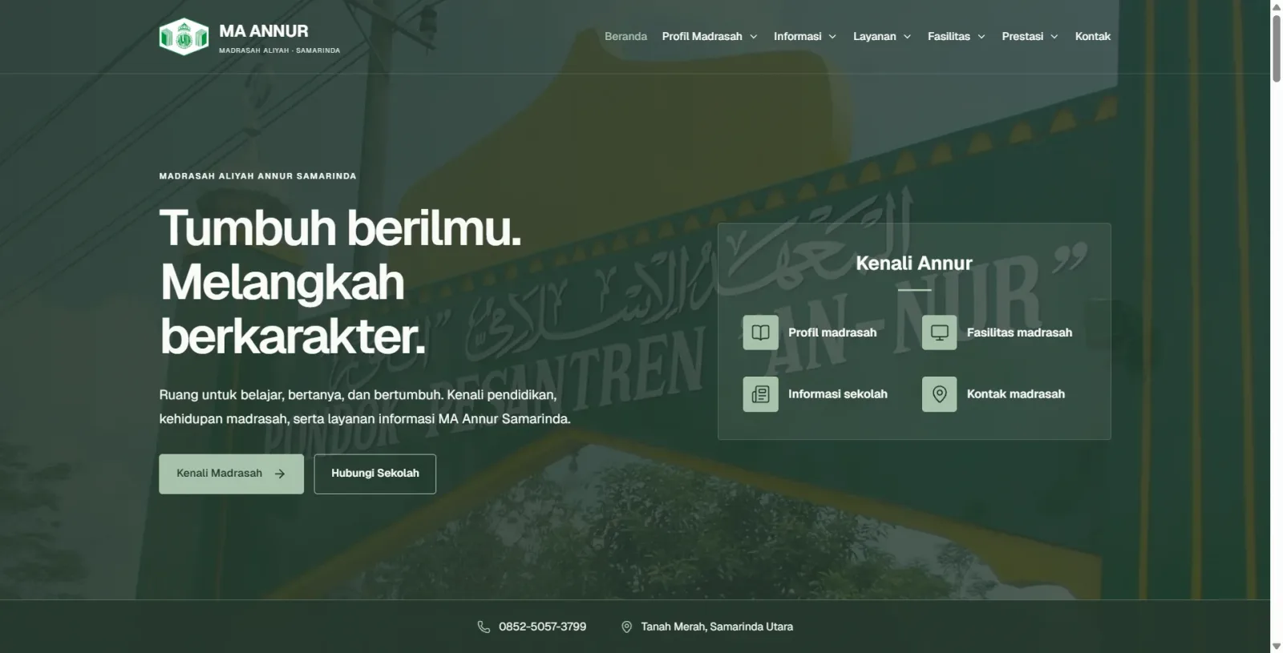Image resolution: width=1283 pixels, height=653 pixels.
Task: Click the scrollbar down arrow
Action: tap(1277, 647)
